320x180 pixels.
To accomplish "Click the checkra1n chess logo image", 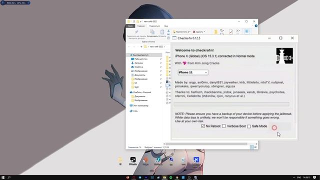I will 284,55.
